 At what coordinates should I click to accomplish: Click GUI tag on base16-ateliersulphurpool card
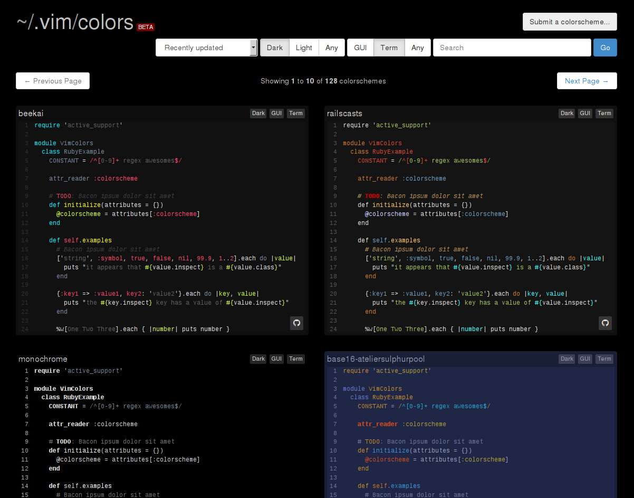tap(585, 359)
